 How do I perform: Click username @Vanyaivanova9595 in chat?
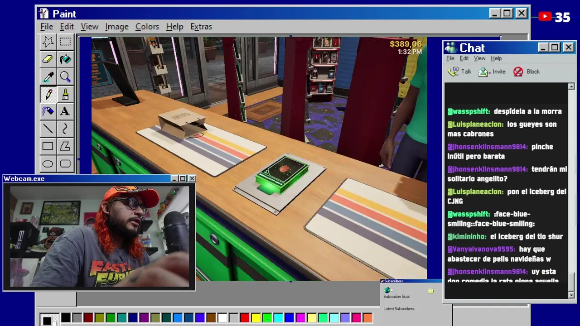481,249
